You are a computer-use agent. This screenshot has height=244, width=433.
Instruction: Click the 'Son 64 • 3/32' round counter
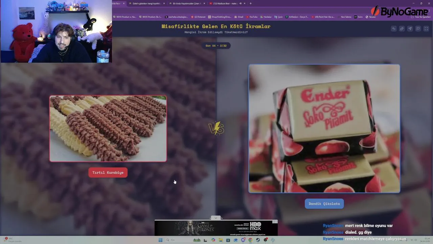tap(216, 46)
